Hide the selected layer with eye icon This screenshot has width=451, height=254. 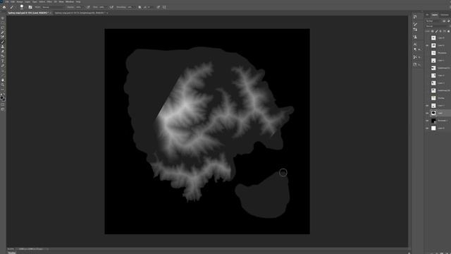coord(427,113)
